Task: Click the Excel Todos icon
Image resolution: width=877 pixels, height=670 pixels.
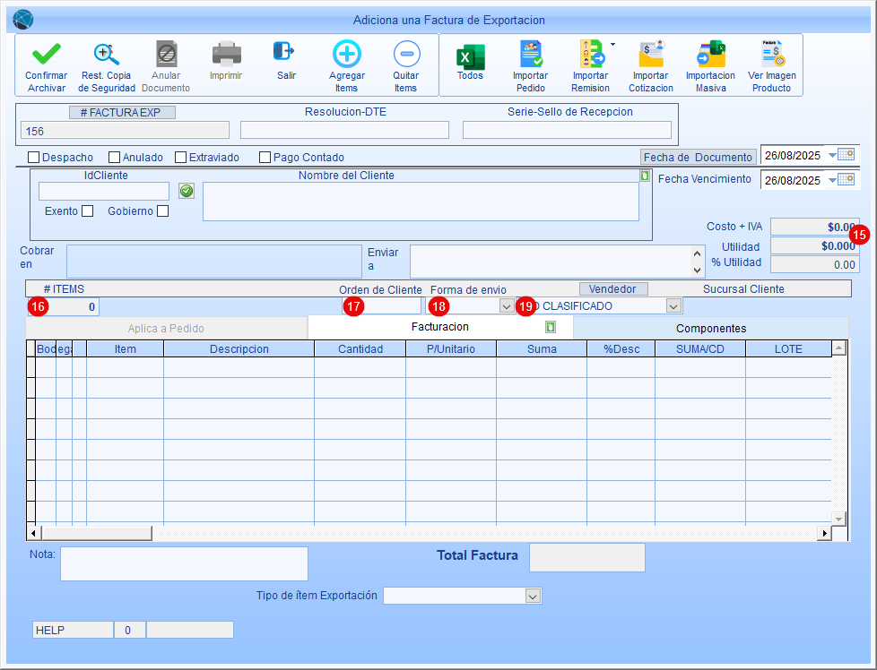Action: (470, 56)
